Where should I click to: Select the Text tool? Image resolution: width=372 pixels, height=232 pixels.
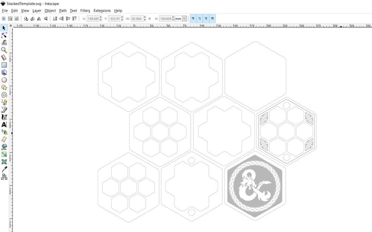4,125
